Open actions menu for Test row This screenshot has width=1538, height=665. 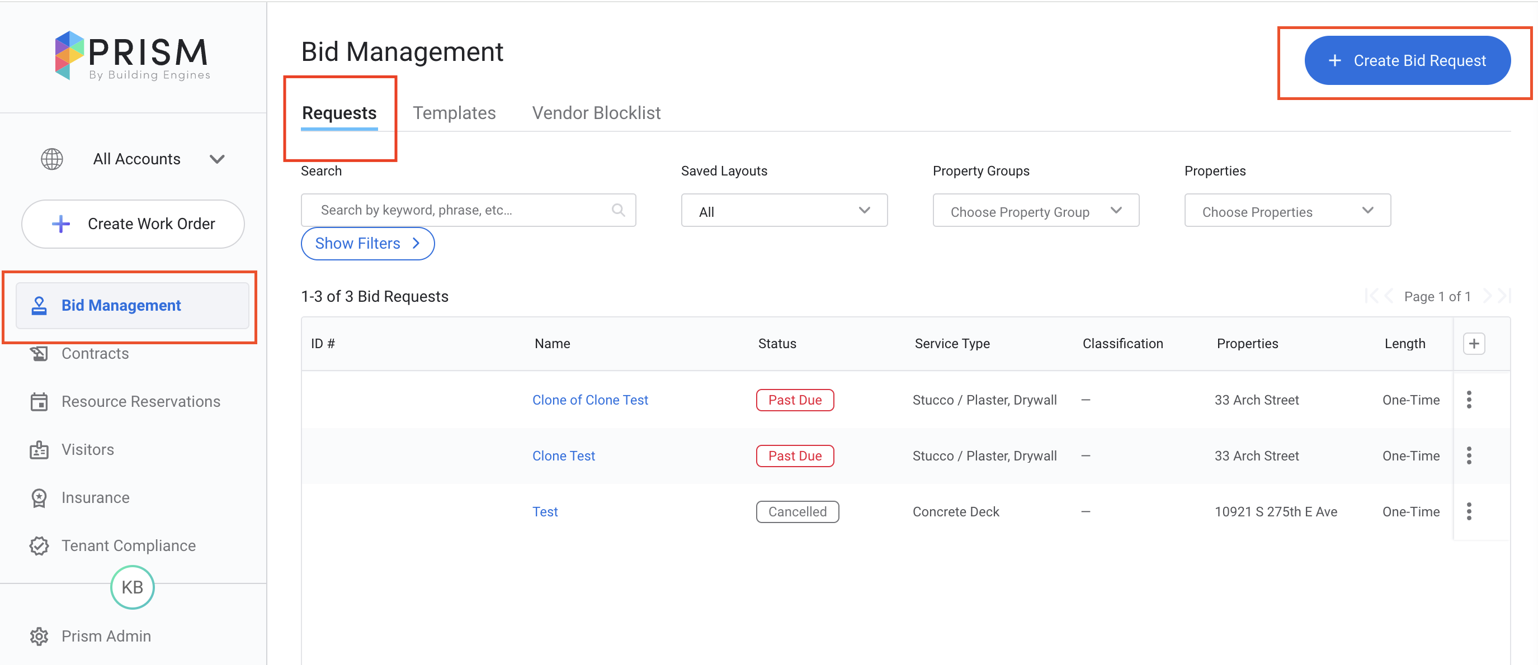click(1469, 512)
